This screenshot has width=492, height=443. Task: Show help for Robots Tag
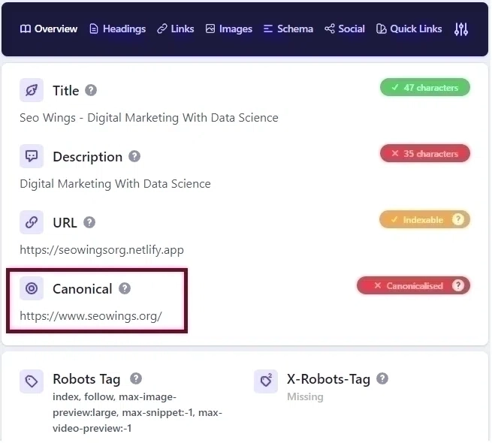(x=136, y=378)
